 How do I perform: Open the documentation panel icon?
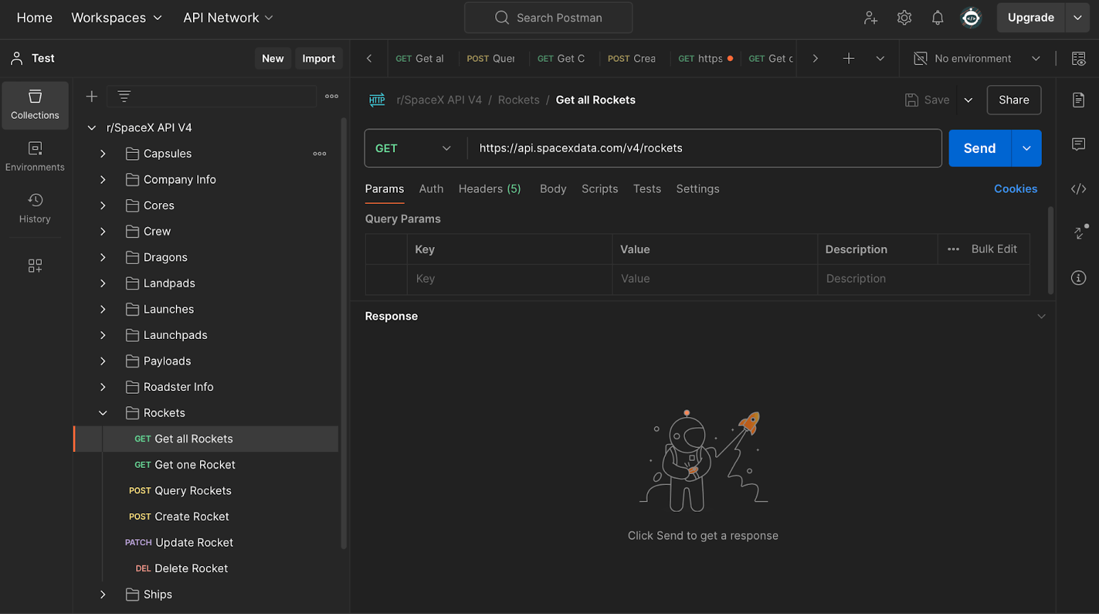[1078, 100]
